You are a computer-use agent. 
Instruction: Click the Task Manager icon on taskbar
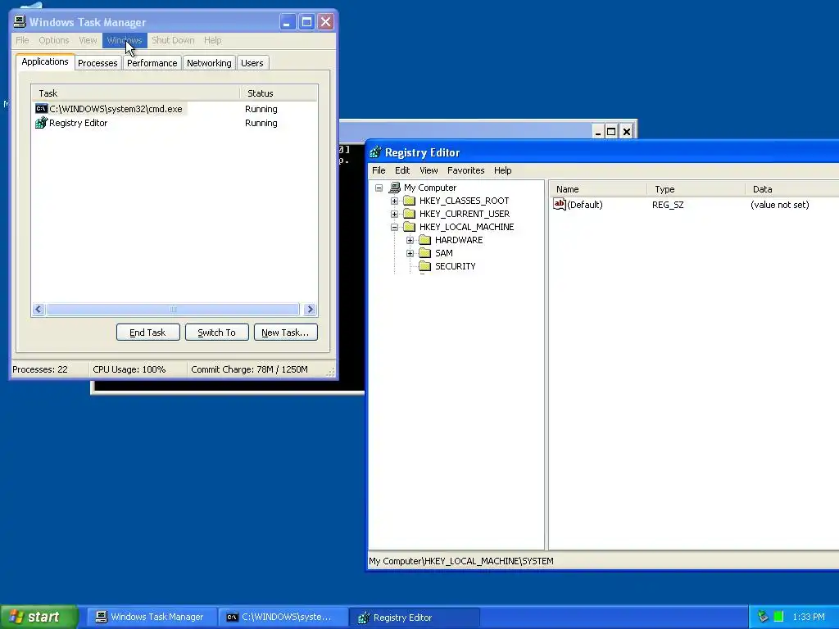pyautogui.click(x=101, y=617)
